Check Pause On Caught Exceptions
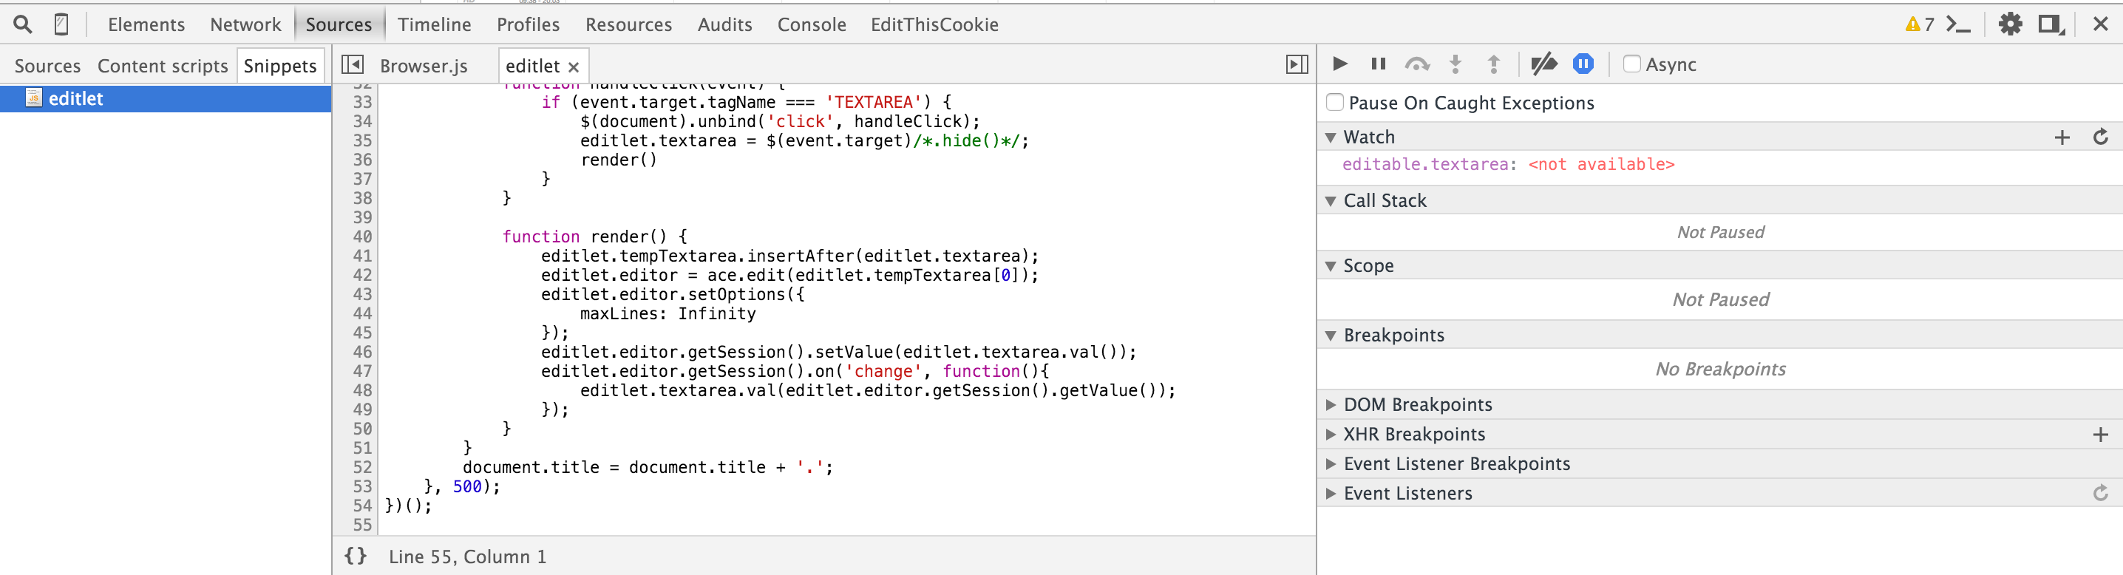Image resolution: width=2123 pixels, height=575 pixels. (1335, 102)
